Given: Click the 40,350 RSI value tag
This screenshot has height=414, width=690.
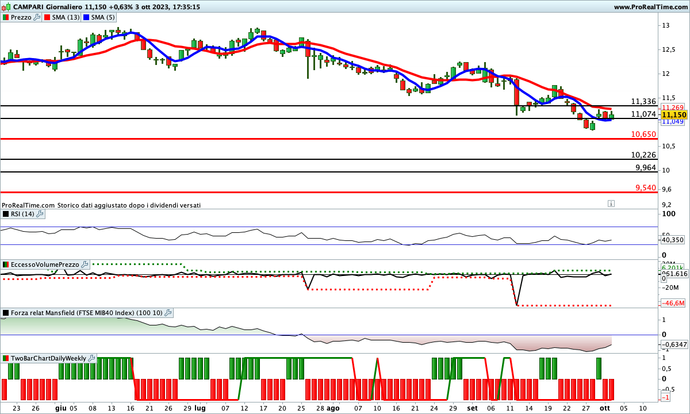Looking at the screenshot, I should pyautogui.click(x=673, y=240).
